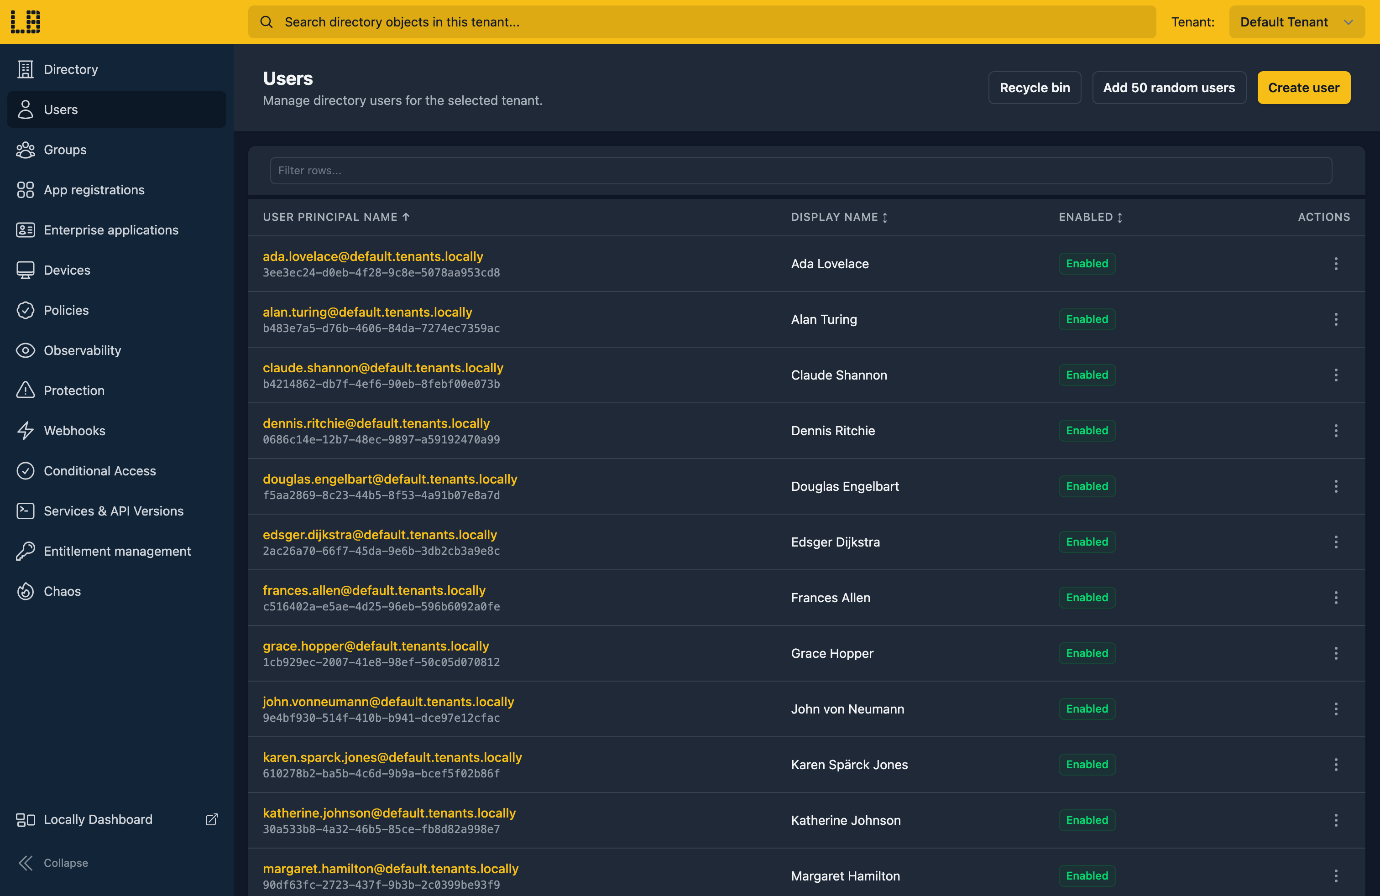1380x896 pixels.
Task: Open actions menu for Alan Turing
Action: 1336,319
